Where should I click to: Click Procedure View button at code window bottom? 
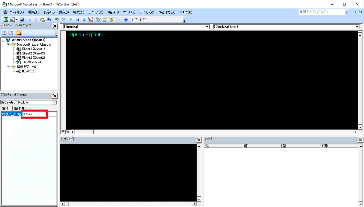63,132
